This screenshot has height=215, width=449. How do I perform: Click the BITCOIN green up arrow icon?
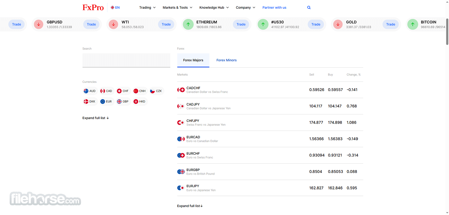[412, 24]
